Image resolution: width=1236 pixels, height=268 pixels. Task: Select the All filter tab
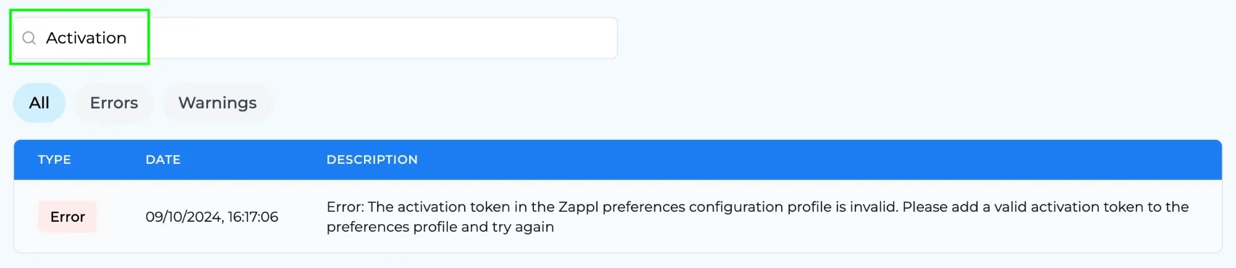click(x=39, y=103)
